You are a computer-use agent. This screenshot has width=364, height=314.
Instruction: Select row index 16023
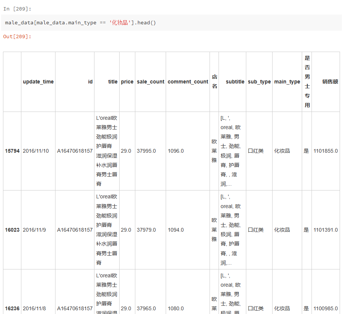point(12,230)
